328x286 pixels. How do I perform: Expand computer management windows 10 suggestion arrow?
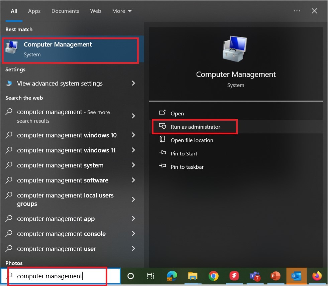click(x=133, y=135)
